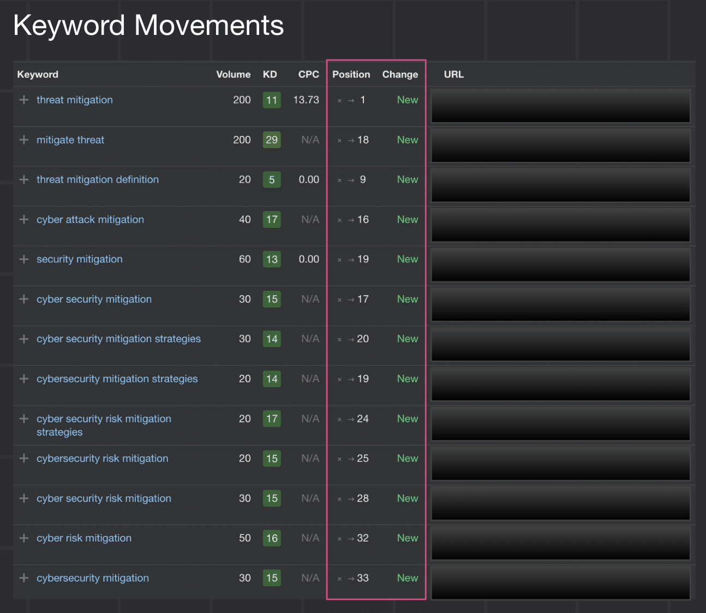Click plus icon beside 'cybersecurity risk mitigation'
The image size is (706, 613).
coord(24,459)
